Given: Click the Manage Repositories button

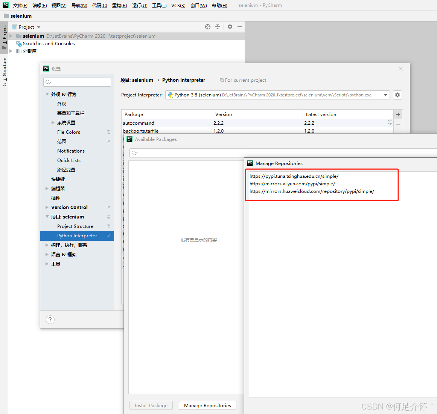Looking at the screenshot, I should (207, 405).
